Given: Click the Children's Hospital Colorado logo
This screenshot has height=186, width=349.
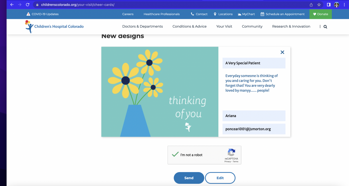Looking at the screenshot, I should [55, 27].
